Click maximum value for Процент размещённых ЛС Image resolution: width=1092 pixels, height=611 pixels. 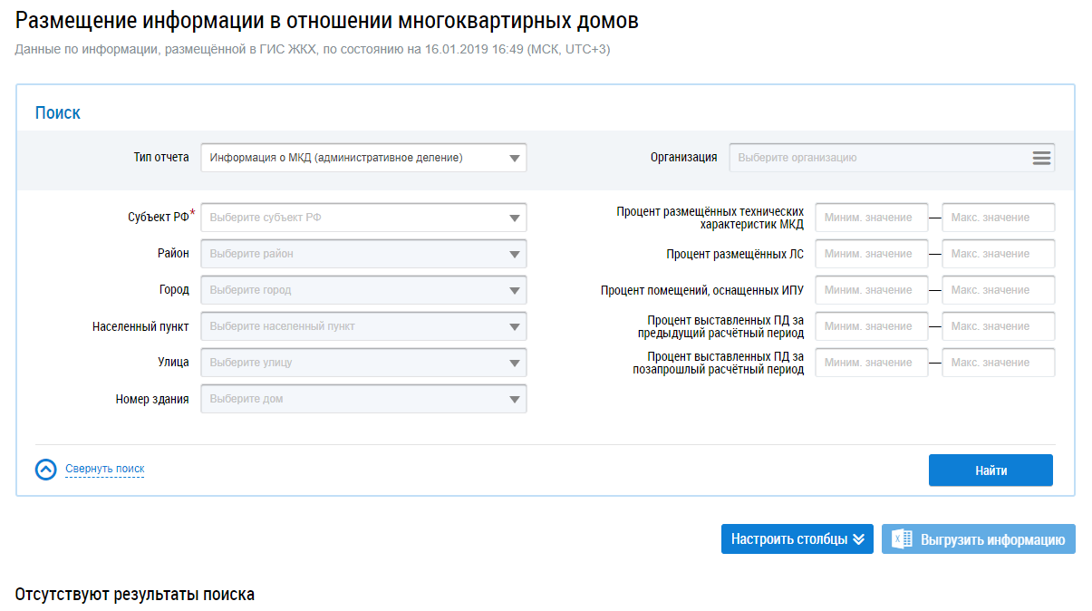(x=998, y=254)
